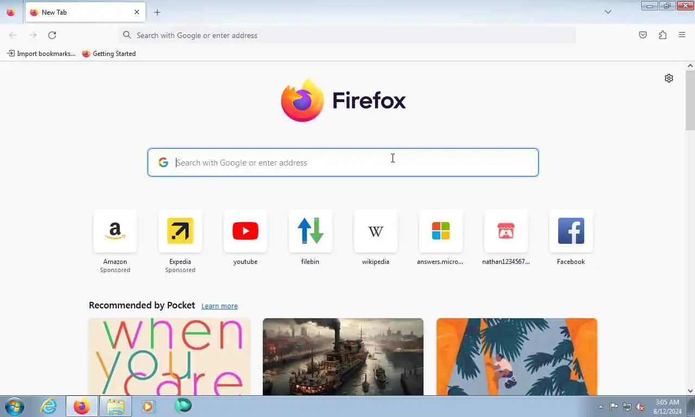Image resolution: width=695 pixels, height=417 pixels.
Task: Open Firefox View pinned icon
Action: [11, 12]
